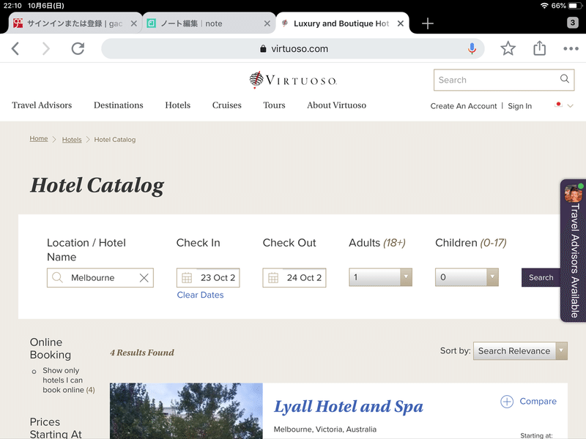Image resolution: width=586 pixels, height=439 pixels.
Task: Click the travel advisor avatar photo
Action: (x=573, y=194)
